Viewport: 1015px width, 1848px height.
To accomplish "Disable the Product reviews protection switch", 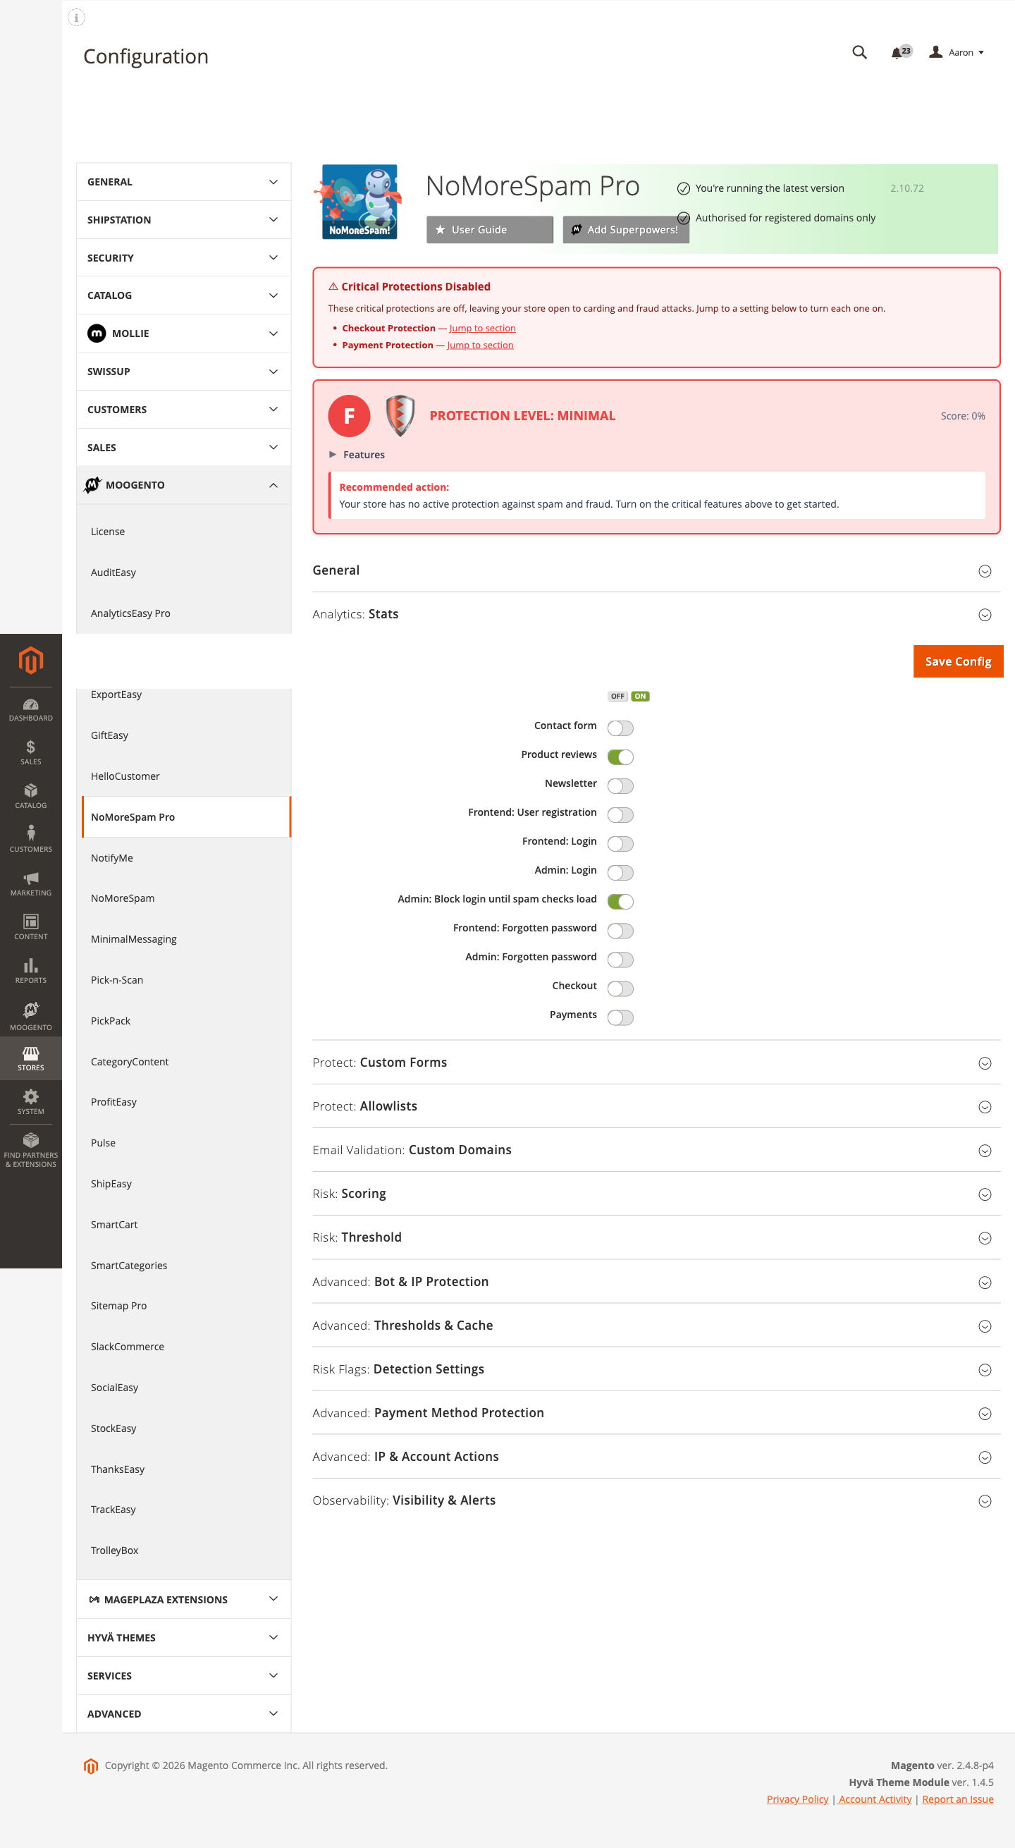I will [x=620, y=757].
